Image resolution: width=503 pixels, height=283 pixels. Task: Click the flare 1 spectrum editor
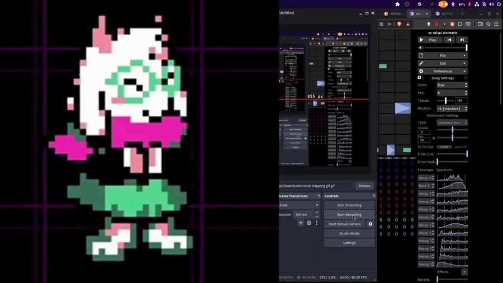452,186
